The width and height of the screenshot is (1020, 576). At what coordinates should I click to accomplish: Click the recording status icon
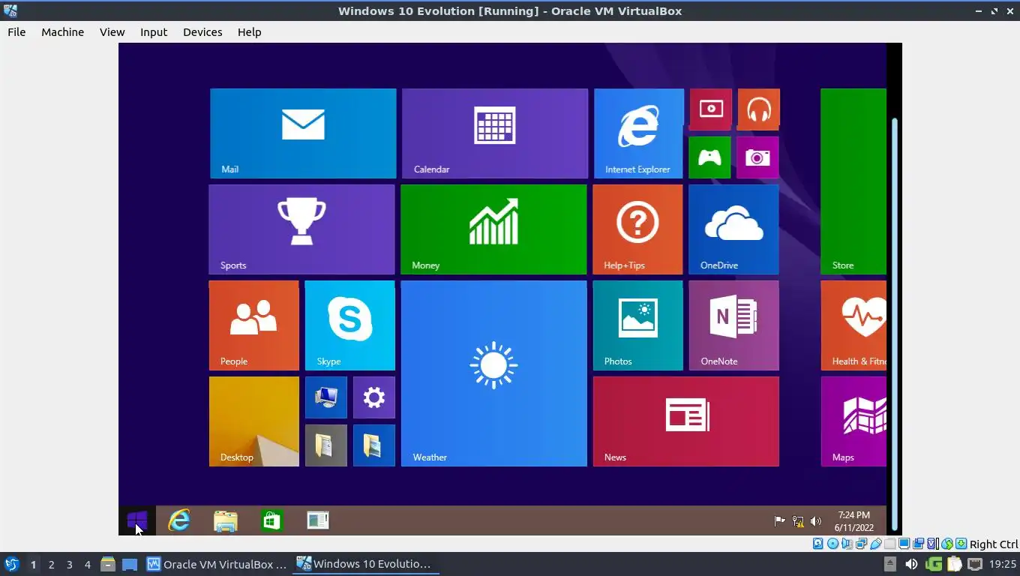click(x=918, y=544)
